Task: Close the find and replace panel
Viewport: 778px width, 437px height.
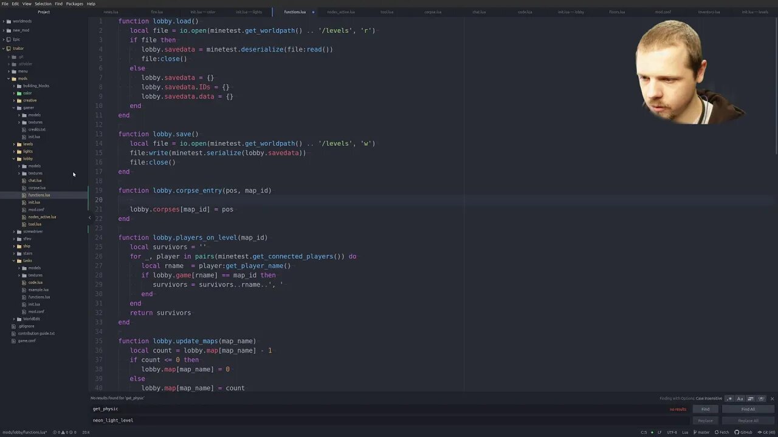Action: (x=772, y=399)
